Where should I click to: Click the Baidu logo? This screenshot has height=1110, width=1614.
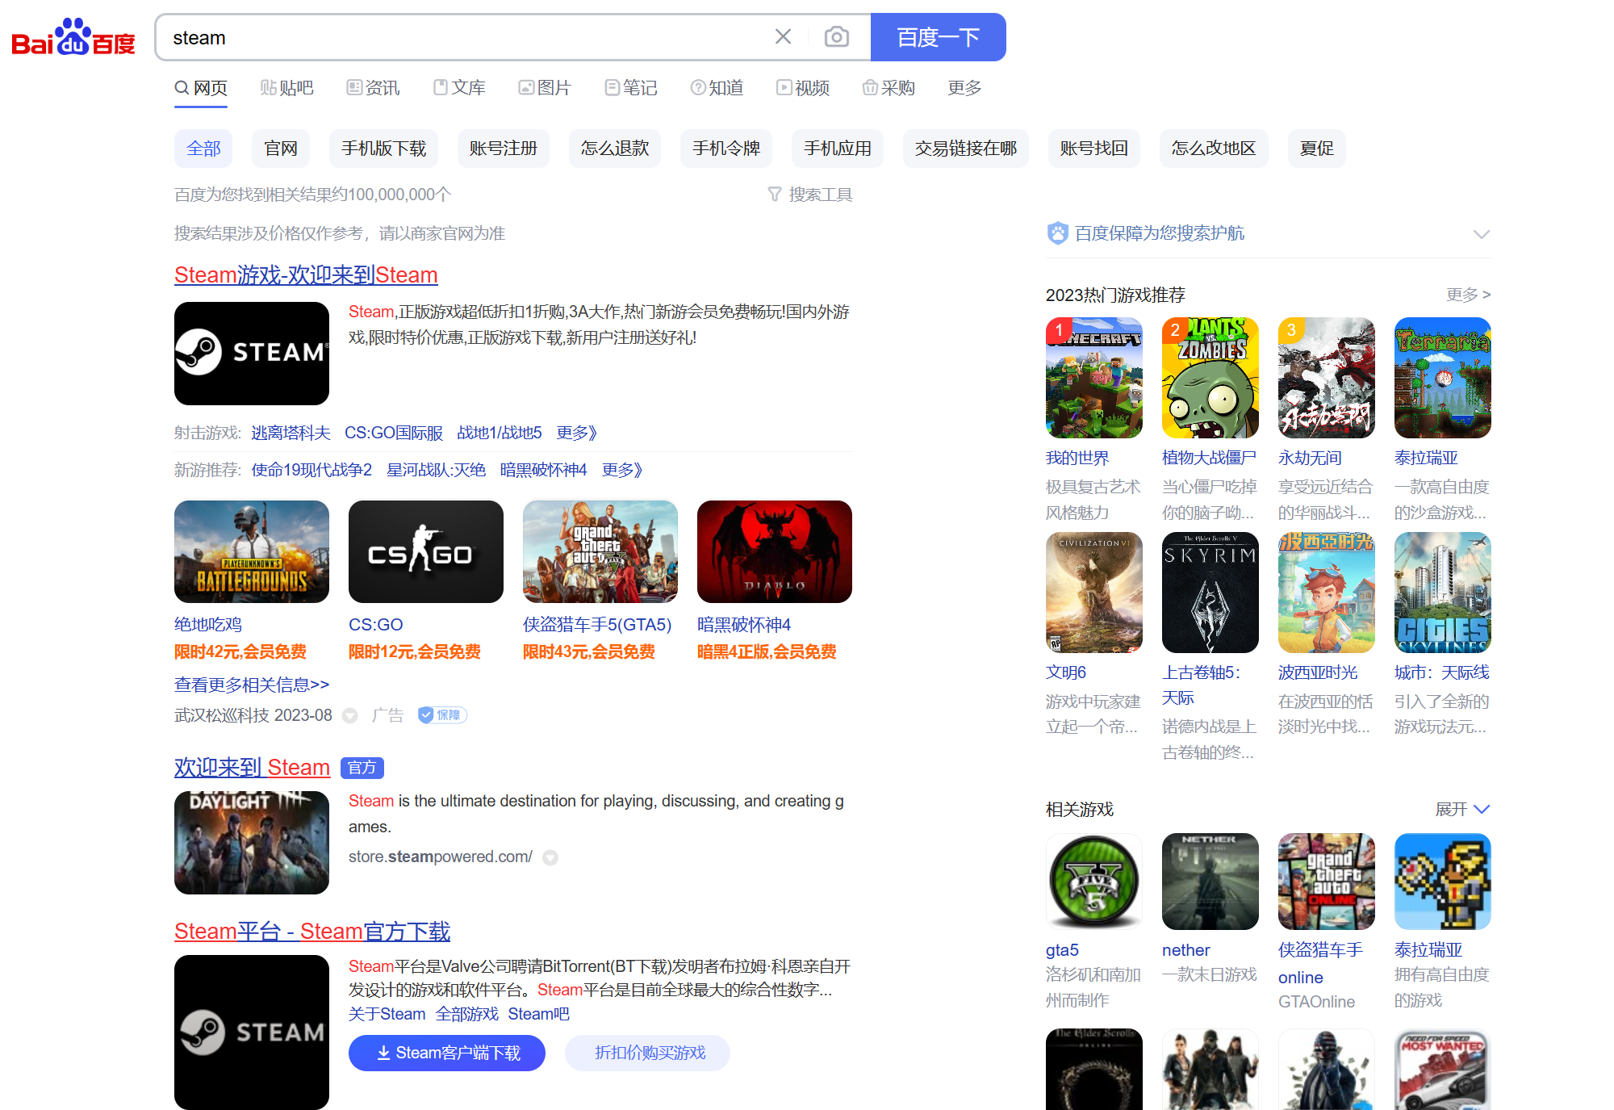click(73, 37)
